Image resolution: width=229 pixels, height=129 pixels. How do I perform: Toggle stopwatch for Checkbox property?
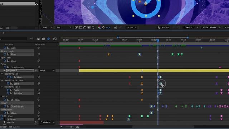5,100
